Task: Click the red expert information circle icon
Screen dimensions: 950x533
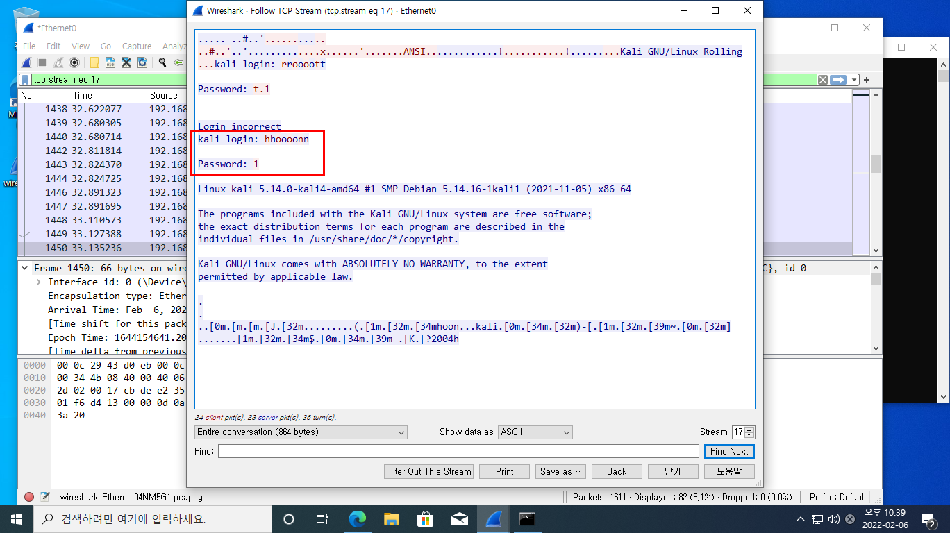Action: tap(29, 497)
